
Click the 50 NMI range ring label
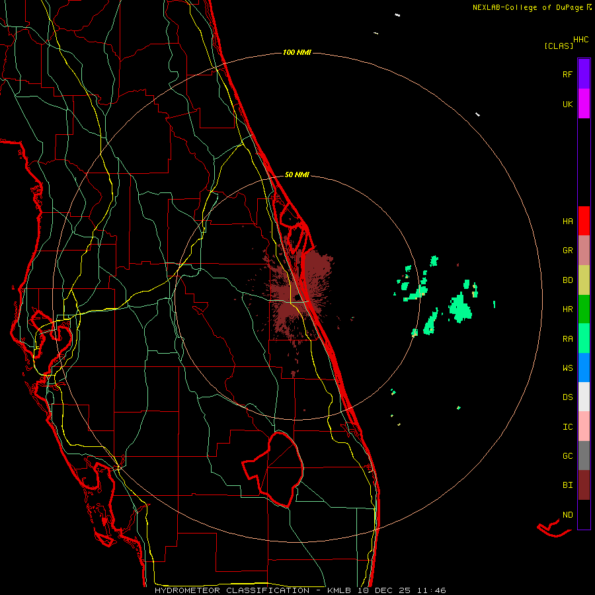point(297,175)
